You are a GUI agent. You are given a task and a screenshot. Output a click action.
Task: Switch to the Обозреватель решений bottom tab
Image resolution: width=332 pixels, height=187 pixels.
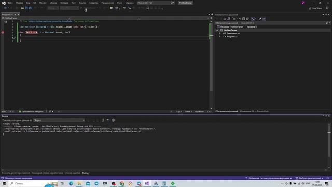(227, 111)
